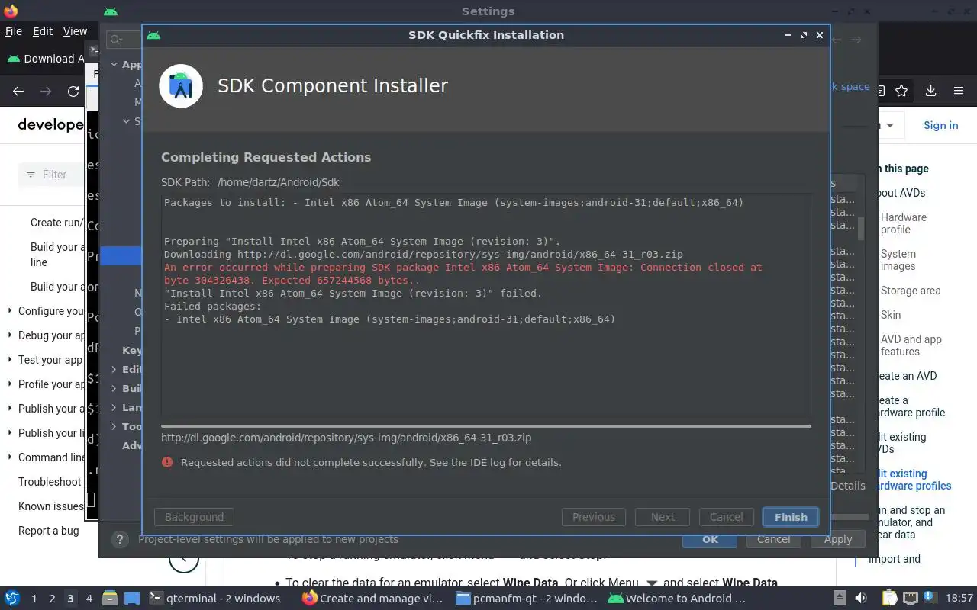The width and height of the screenshot is (977, 610).
Task: Expand the Editor node in Settings tree
Action: pos(114,369)
